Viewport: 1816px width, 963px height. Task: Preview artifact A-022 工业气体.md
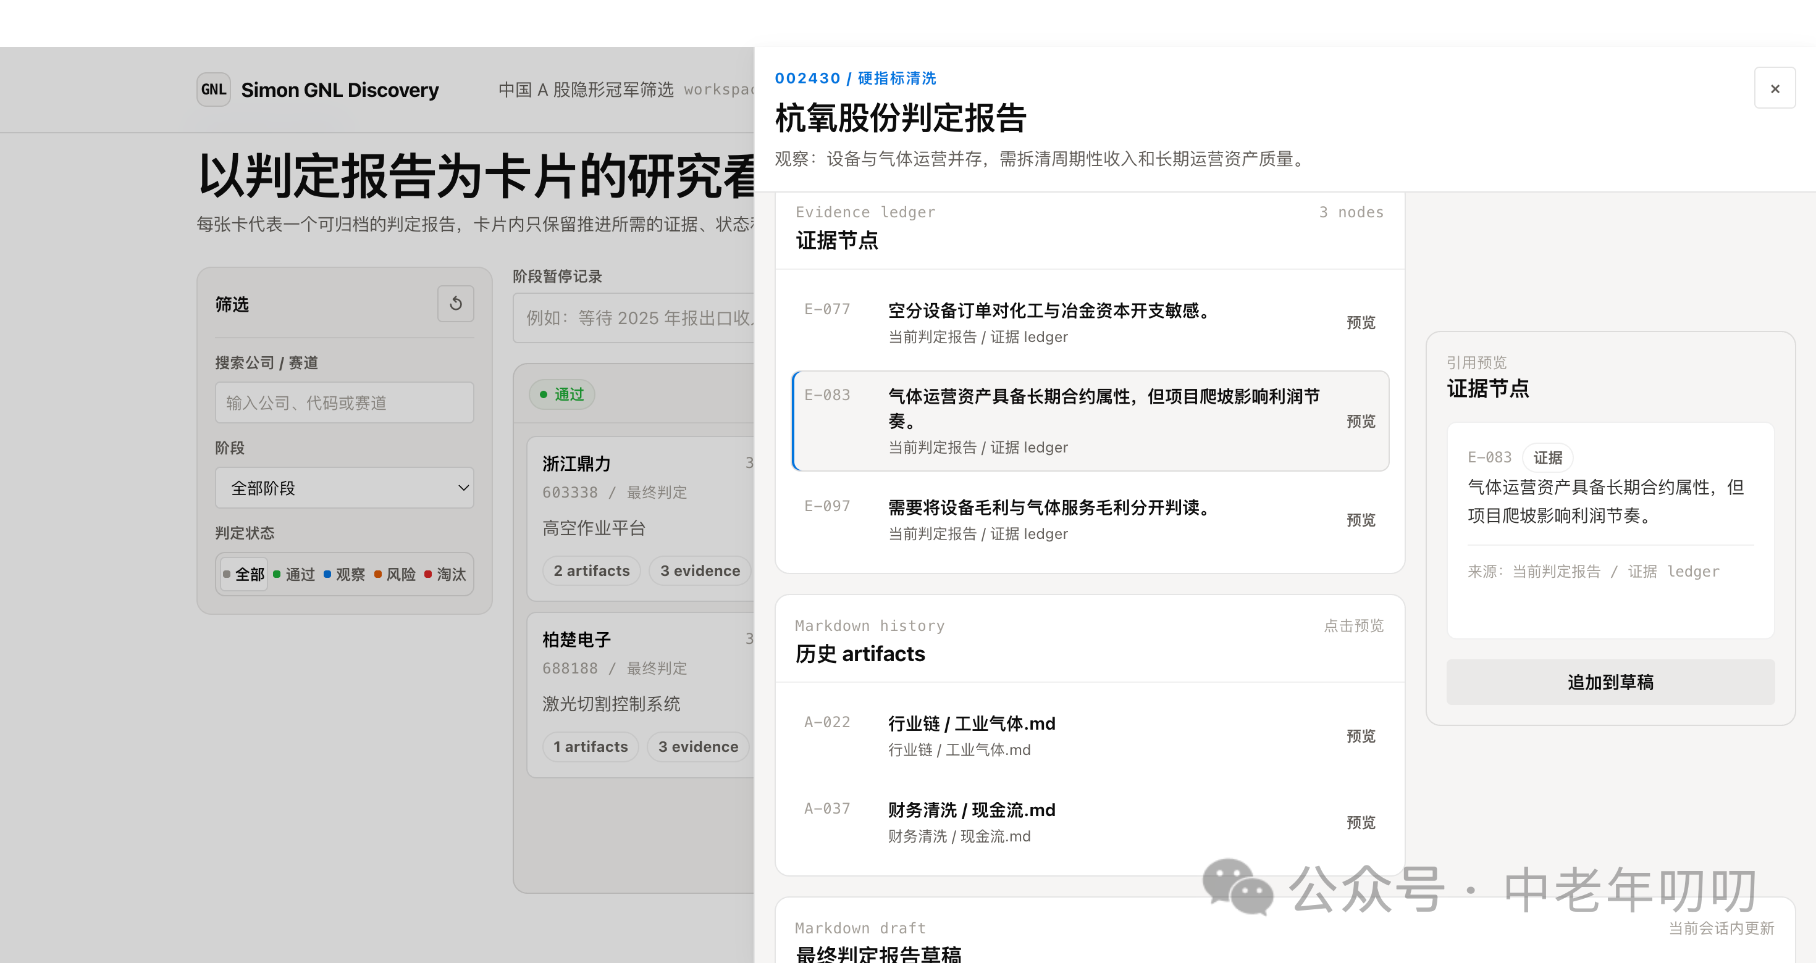tap(1361, 736)
